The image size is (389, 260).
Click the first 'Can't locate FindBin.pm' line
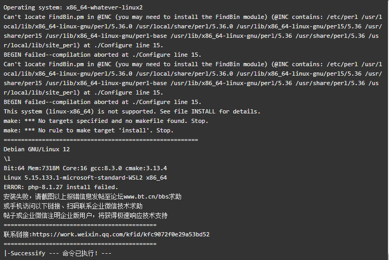193,31
